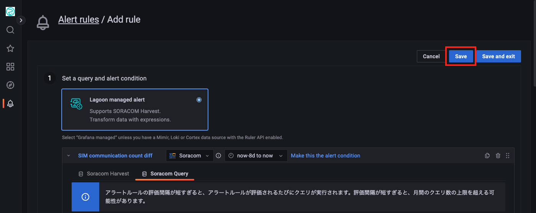Click the data source info icon
Viewport: 536px width, 213px height.
pos(219,156)
